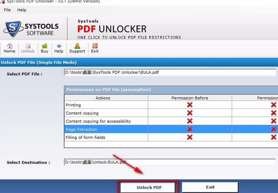Click the Unlock toolbar icon
This screenshot has height=193, width=278.
(x=28, y=48)
